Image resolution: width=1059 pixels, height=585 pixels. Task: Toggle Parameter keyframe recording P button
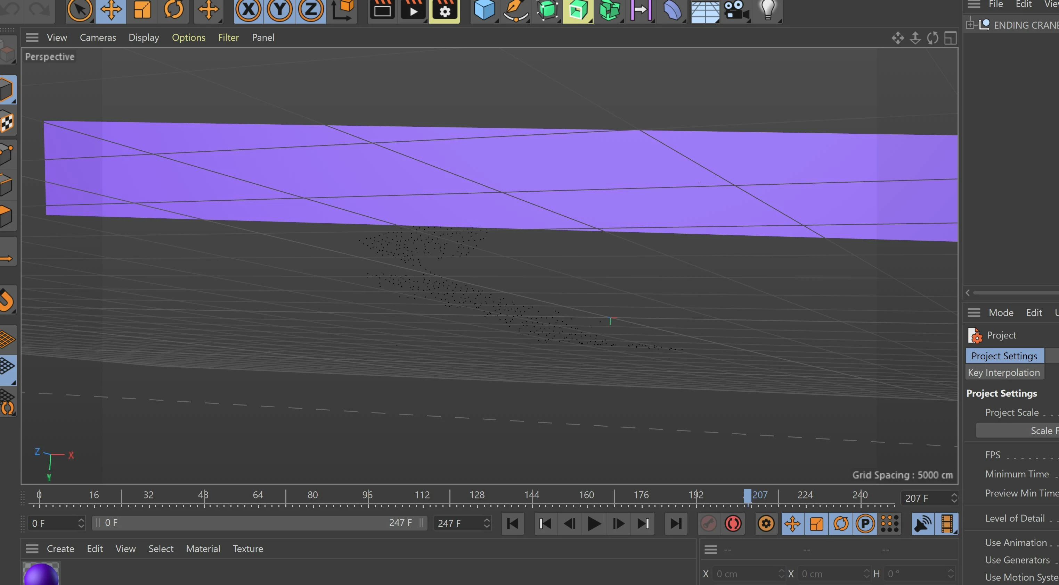[x=865, y=524]
